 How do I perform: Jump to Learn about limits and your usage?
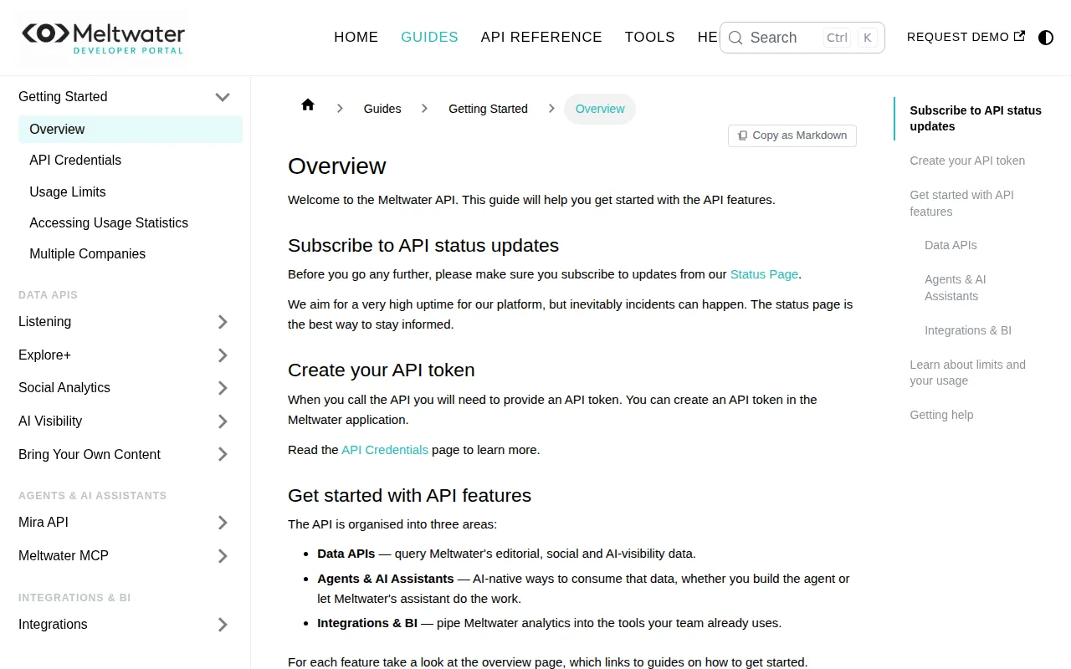pyautogui.click(x=967, y=372)
